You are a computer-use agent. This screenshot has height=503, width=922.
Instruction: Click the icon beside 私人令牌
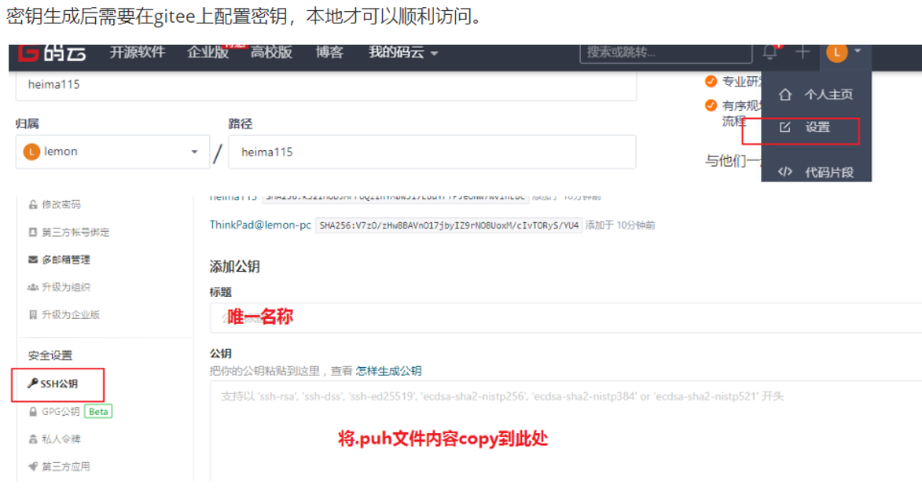(x=33, y=439)
